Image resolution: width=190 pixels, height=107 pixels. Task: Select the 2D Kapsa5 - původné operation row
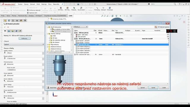pos(121,41)
